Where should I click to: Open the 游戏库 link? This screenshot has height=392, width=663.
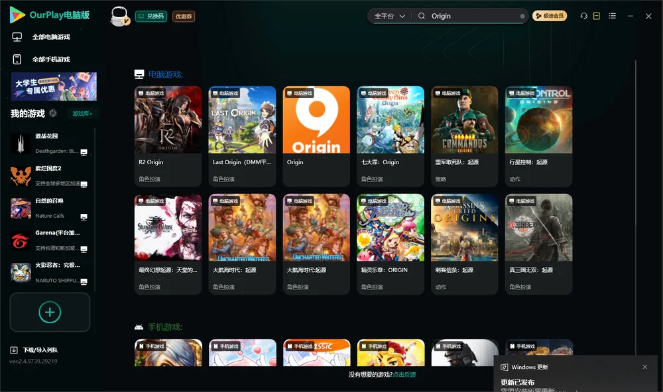coord(82,114)
